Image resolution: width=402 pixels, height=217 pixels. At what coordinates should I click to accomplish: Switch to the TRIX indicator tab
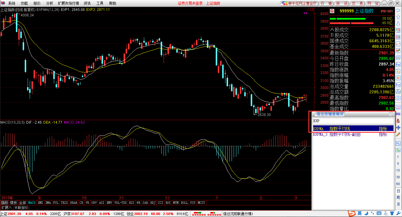(64, 203)
